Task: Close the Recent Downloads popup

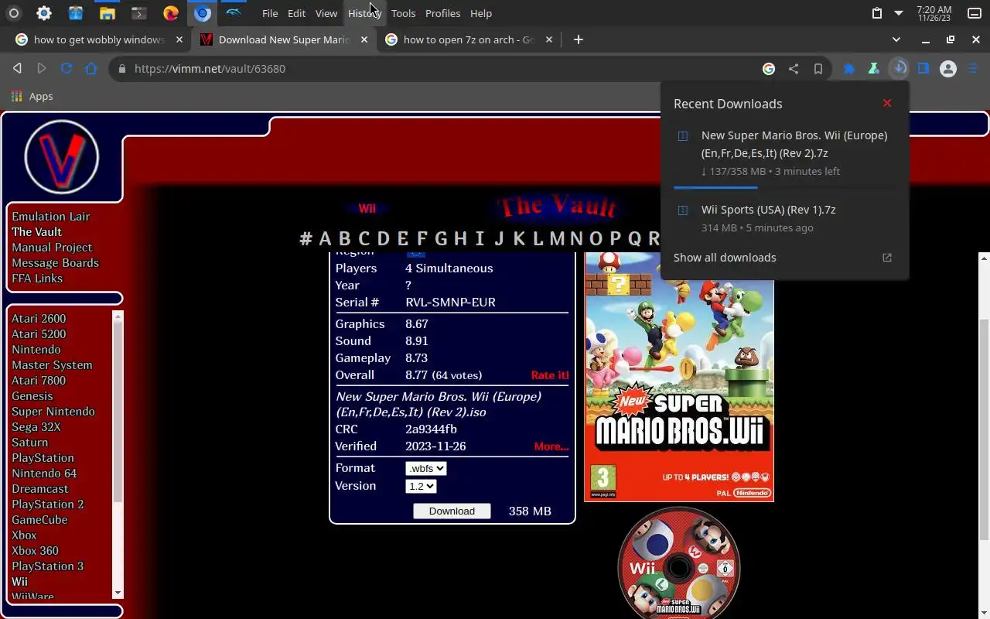Action: tap(887, 103)
